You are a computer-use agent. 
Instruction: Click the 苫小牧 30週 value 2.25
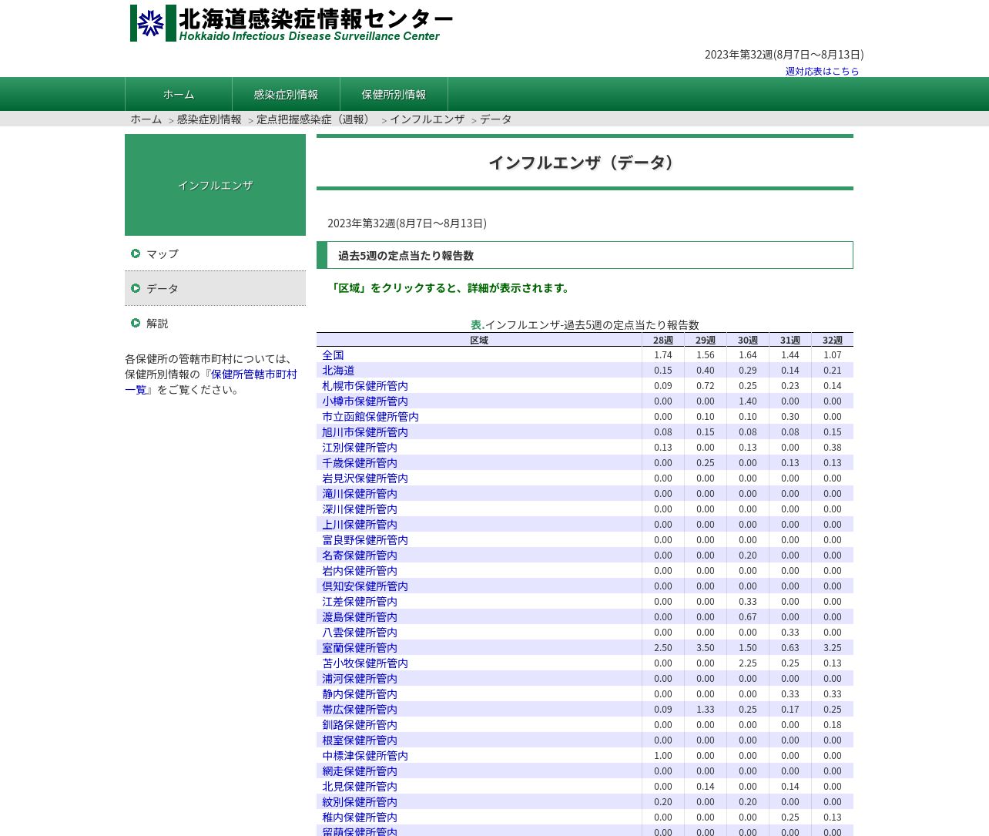coord(748,663)
